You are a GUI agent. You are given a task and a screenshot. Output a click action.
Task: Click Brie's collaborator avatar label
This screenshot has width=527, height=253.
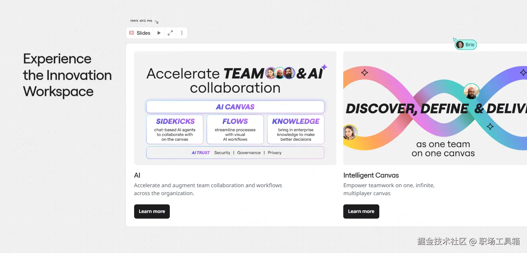[466, 45]
